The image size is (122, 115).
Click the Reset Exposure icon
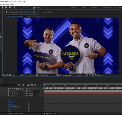tap(99, 75)
